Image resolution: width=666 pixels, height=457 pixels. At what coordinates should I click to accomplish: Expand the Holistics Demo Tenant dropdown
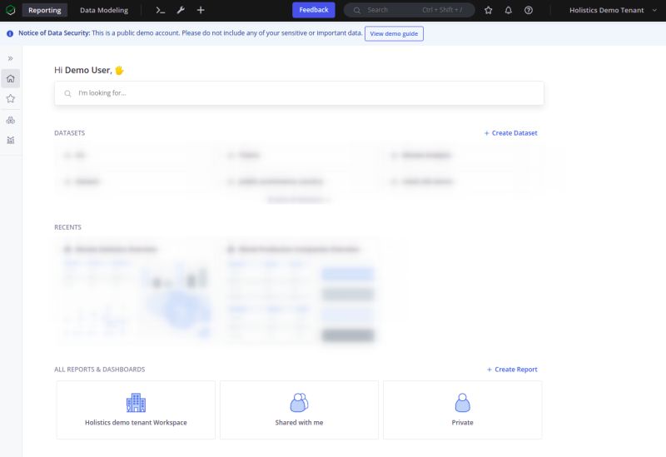(x=613, y=10)
